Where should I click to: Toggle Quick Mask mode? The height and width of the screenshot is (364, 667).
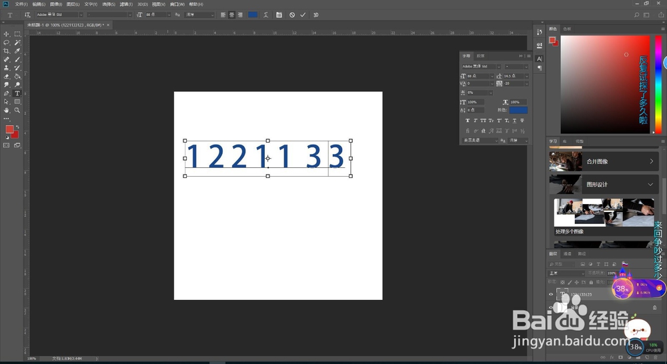click(x=7, y=145)
